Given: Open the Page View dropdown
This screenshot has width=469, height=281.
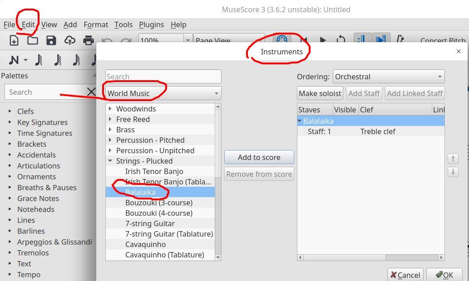Looking at the screenshot, I should point(229,38).
